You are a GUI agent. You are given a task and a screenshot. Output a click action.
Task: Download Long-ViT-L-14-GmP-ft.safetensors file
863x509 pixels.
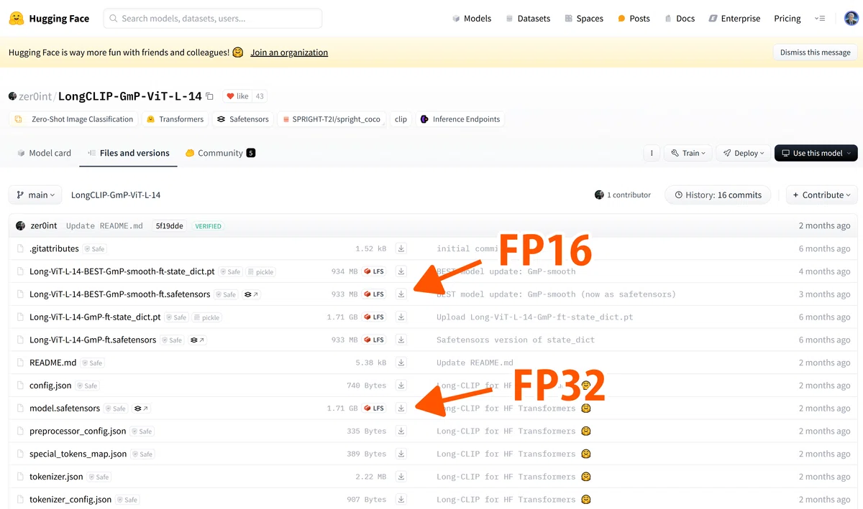[x=401, y=340]
